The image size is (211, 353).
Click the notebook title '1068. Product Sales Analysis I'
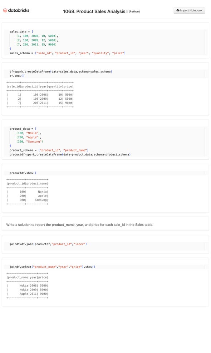[95, 11]
